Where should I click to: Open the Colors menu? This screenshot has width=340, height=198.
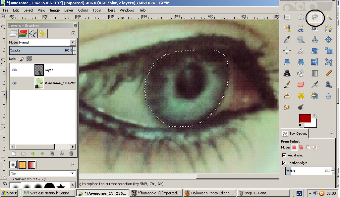pos(83,10)
